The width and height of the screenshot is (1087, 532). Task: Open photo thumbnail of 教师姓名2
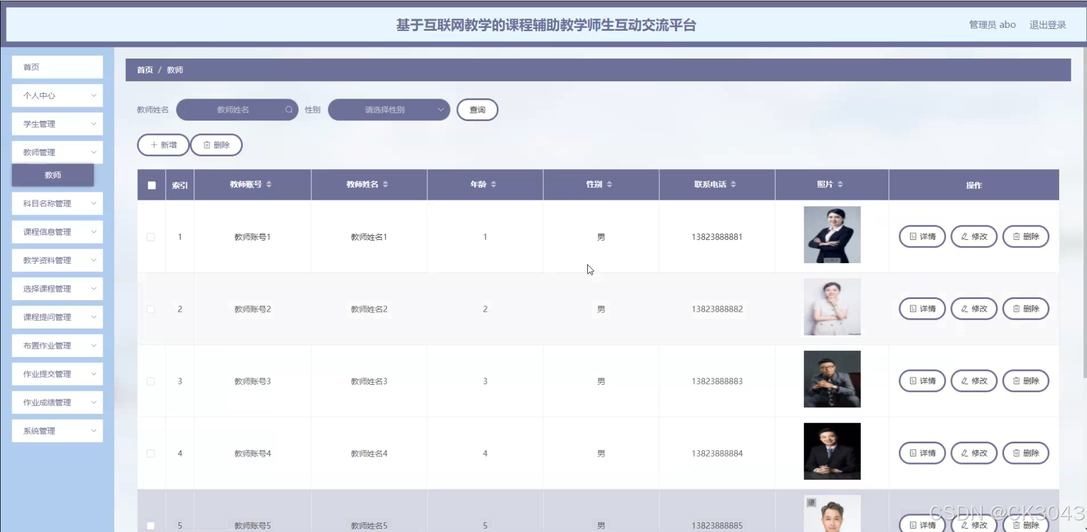(832, 307)
